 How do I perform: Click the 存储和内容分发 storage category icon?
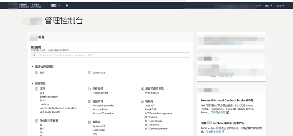pyautogui.click(x=37, y=121)
